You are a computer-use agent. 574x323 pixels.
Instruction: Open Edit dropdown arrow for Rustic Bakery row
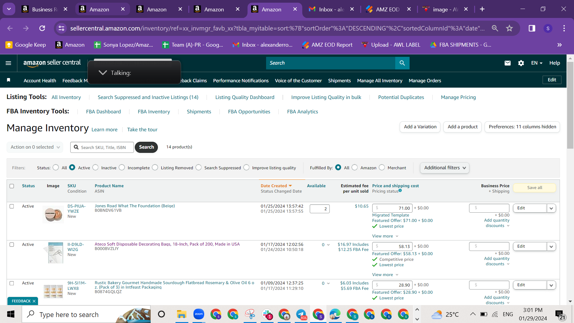point(551,285)
